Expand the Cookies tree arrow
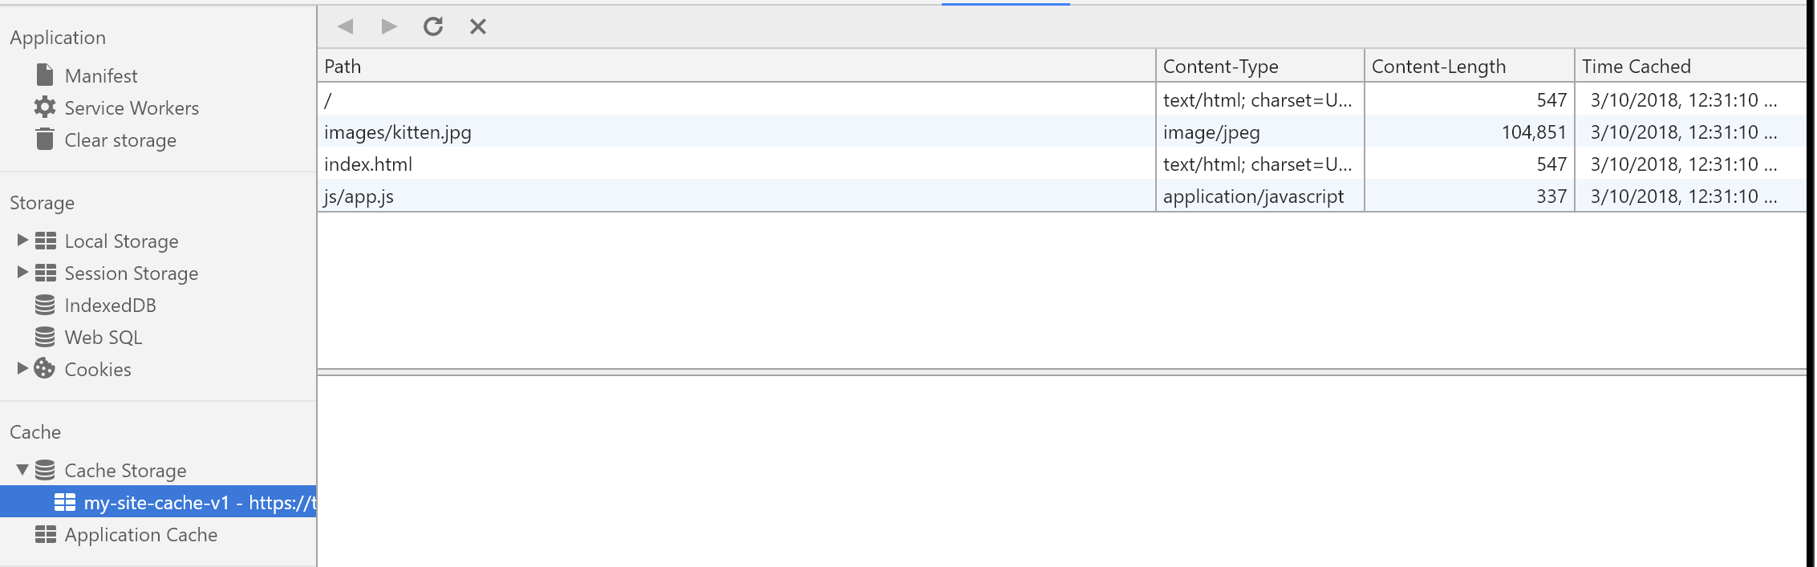1817x567 pixels. coord(22,368)
